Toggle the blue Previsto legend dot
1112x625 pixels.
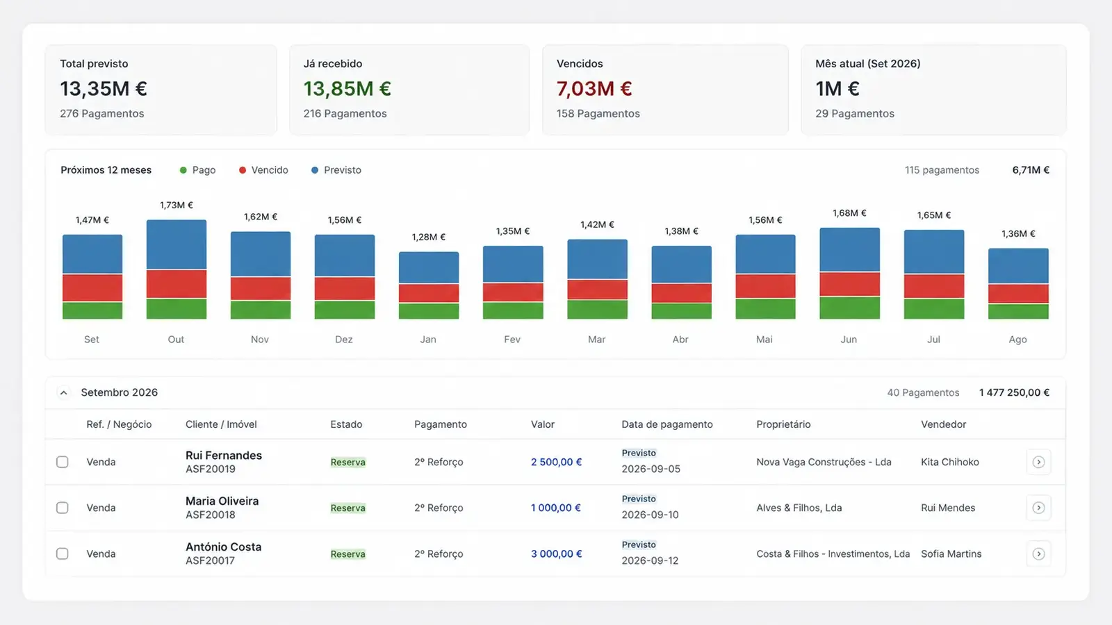(x=315, y=170)
